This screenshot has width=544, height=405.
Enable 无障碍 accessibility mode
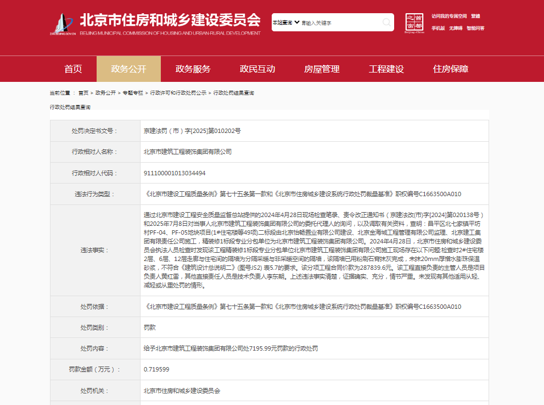pos(456,28)
